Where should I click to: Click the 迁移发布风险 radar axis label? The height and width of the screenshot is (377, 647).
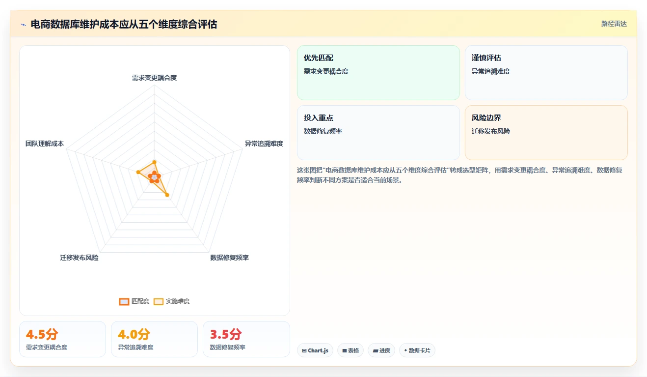pyautogui.click(x=79, y=258)
